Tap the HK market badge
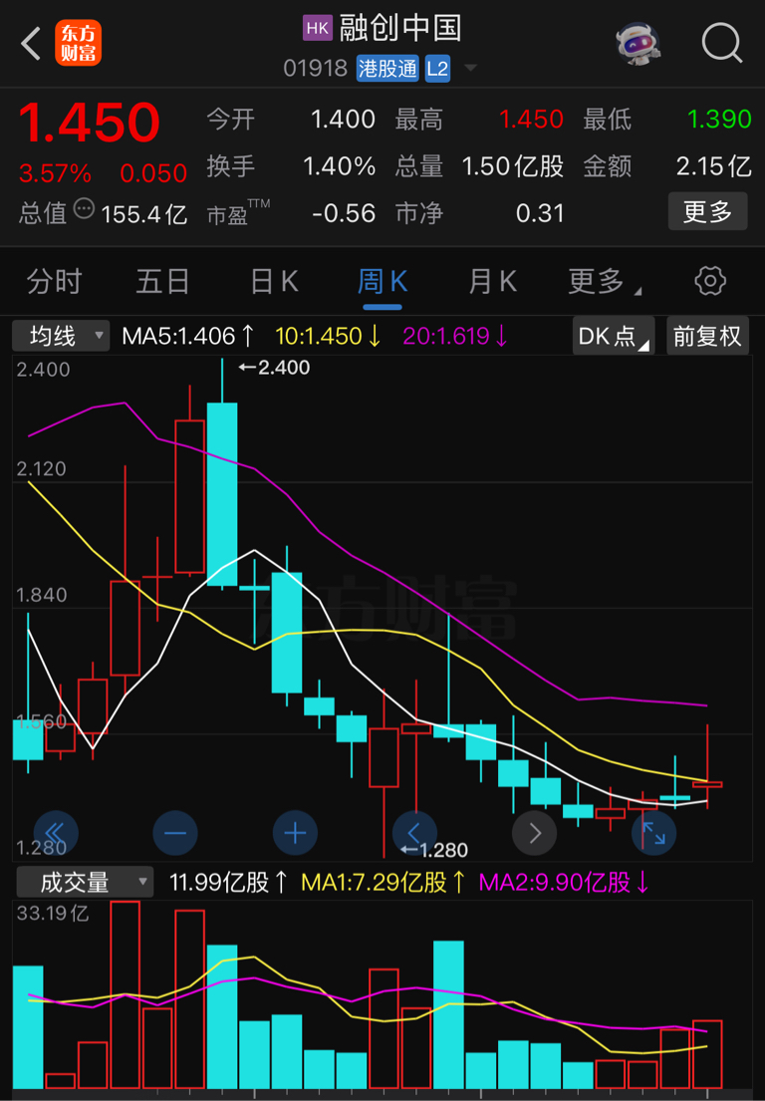The image size is (765, 1101). tap(317, 27)
